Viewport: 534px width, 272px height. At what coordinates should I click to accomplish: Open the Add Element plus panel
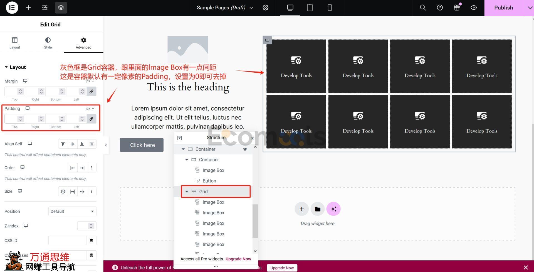[28, 8]
